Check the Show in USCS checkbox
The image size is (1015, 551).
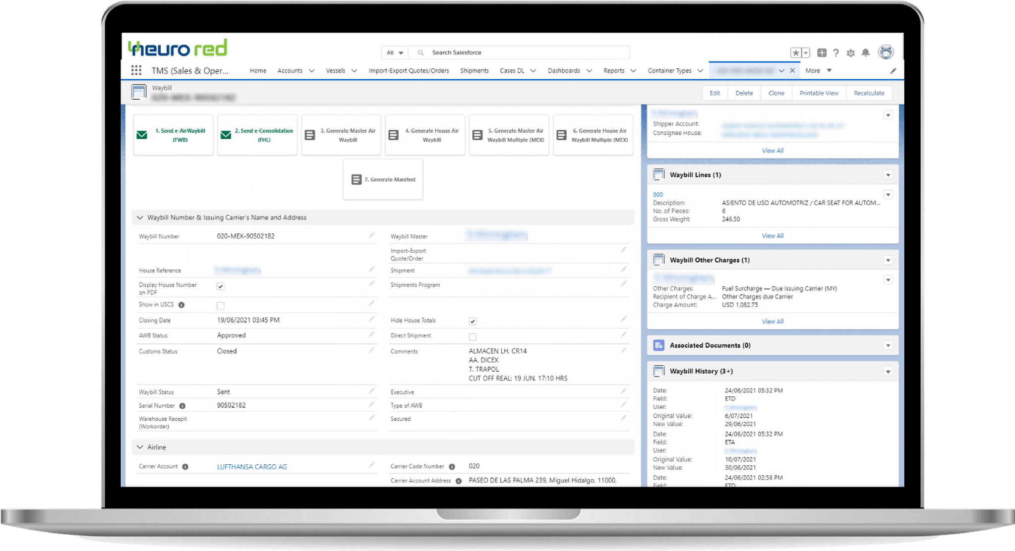click(221, 306)
